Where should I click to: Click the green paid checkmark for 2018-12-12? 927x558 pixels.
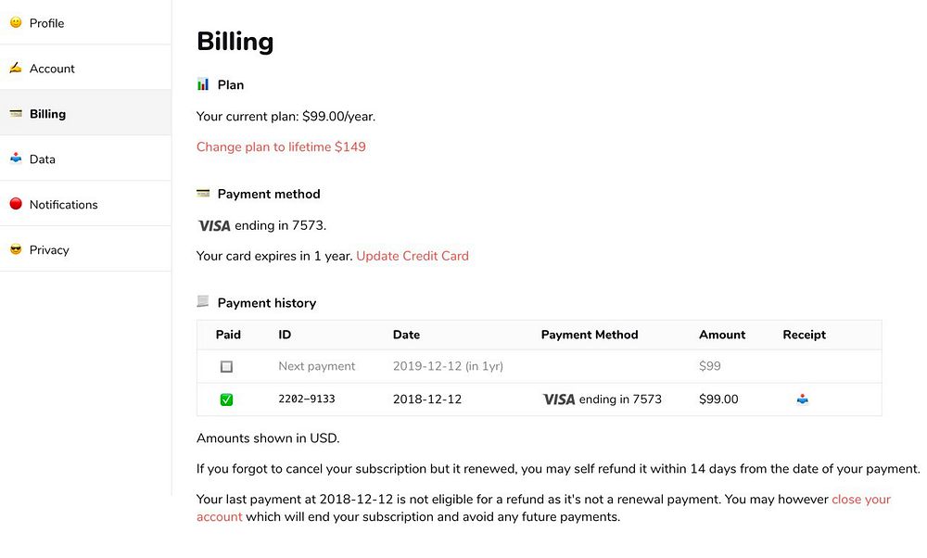pos(226,399)
